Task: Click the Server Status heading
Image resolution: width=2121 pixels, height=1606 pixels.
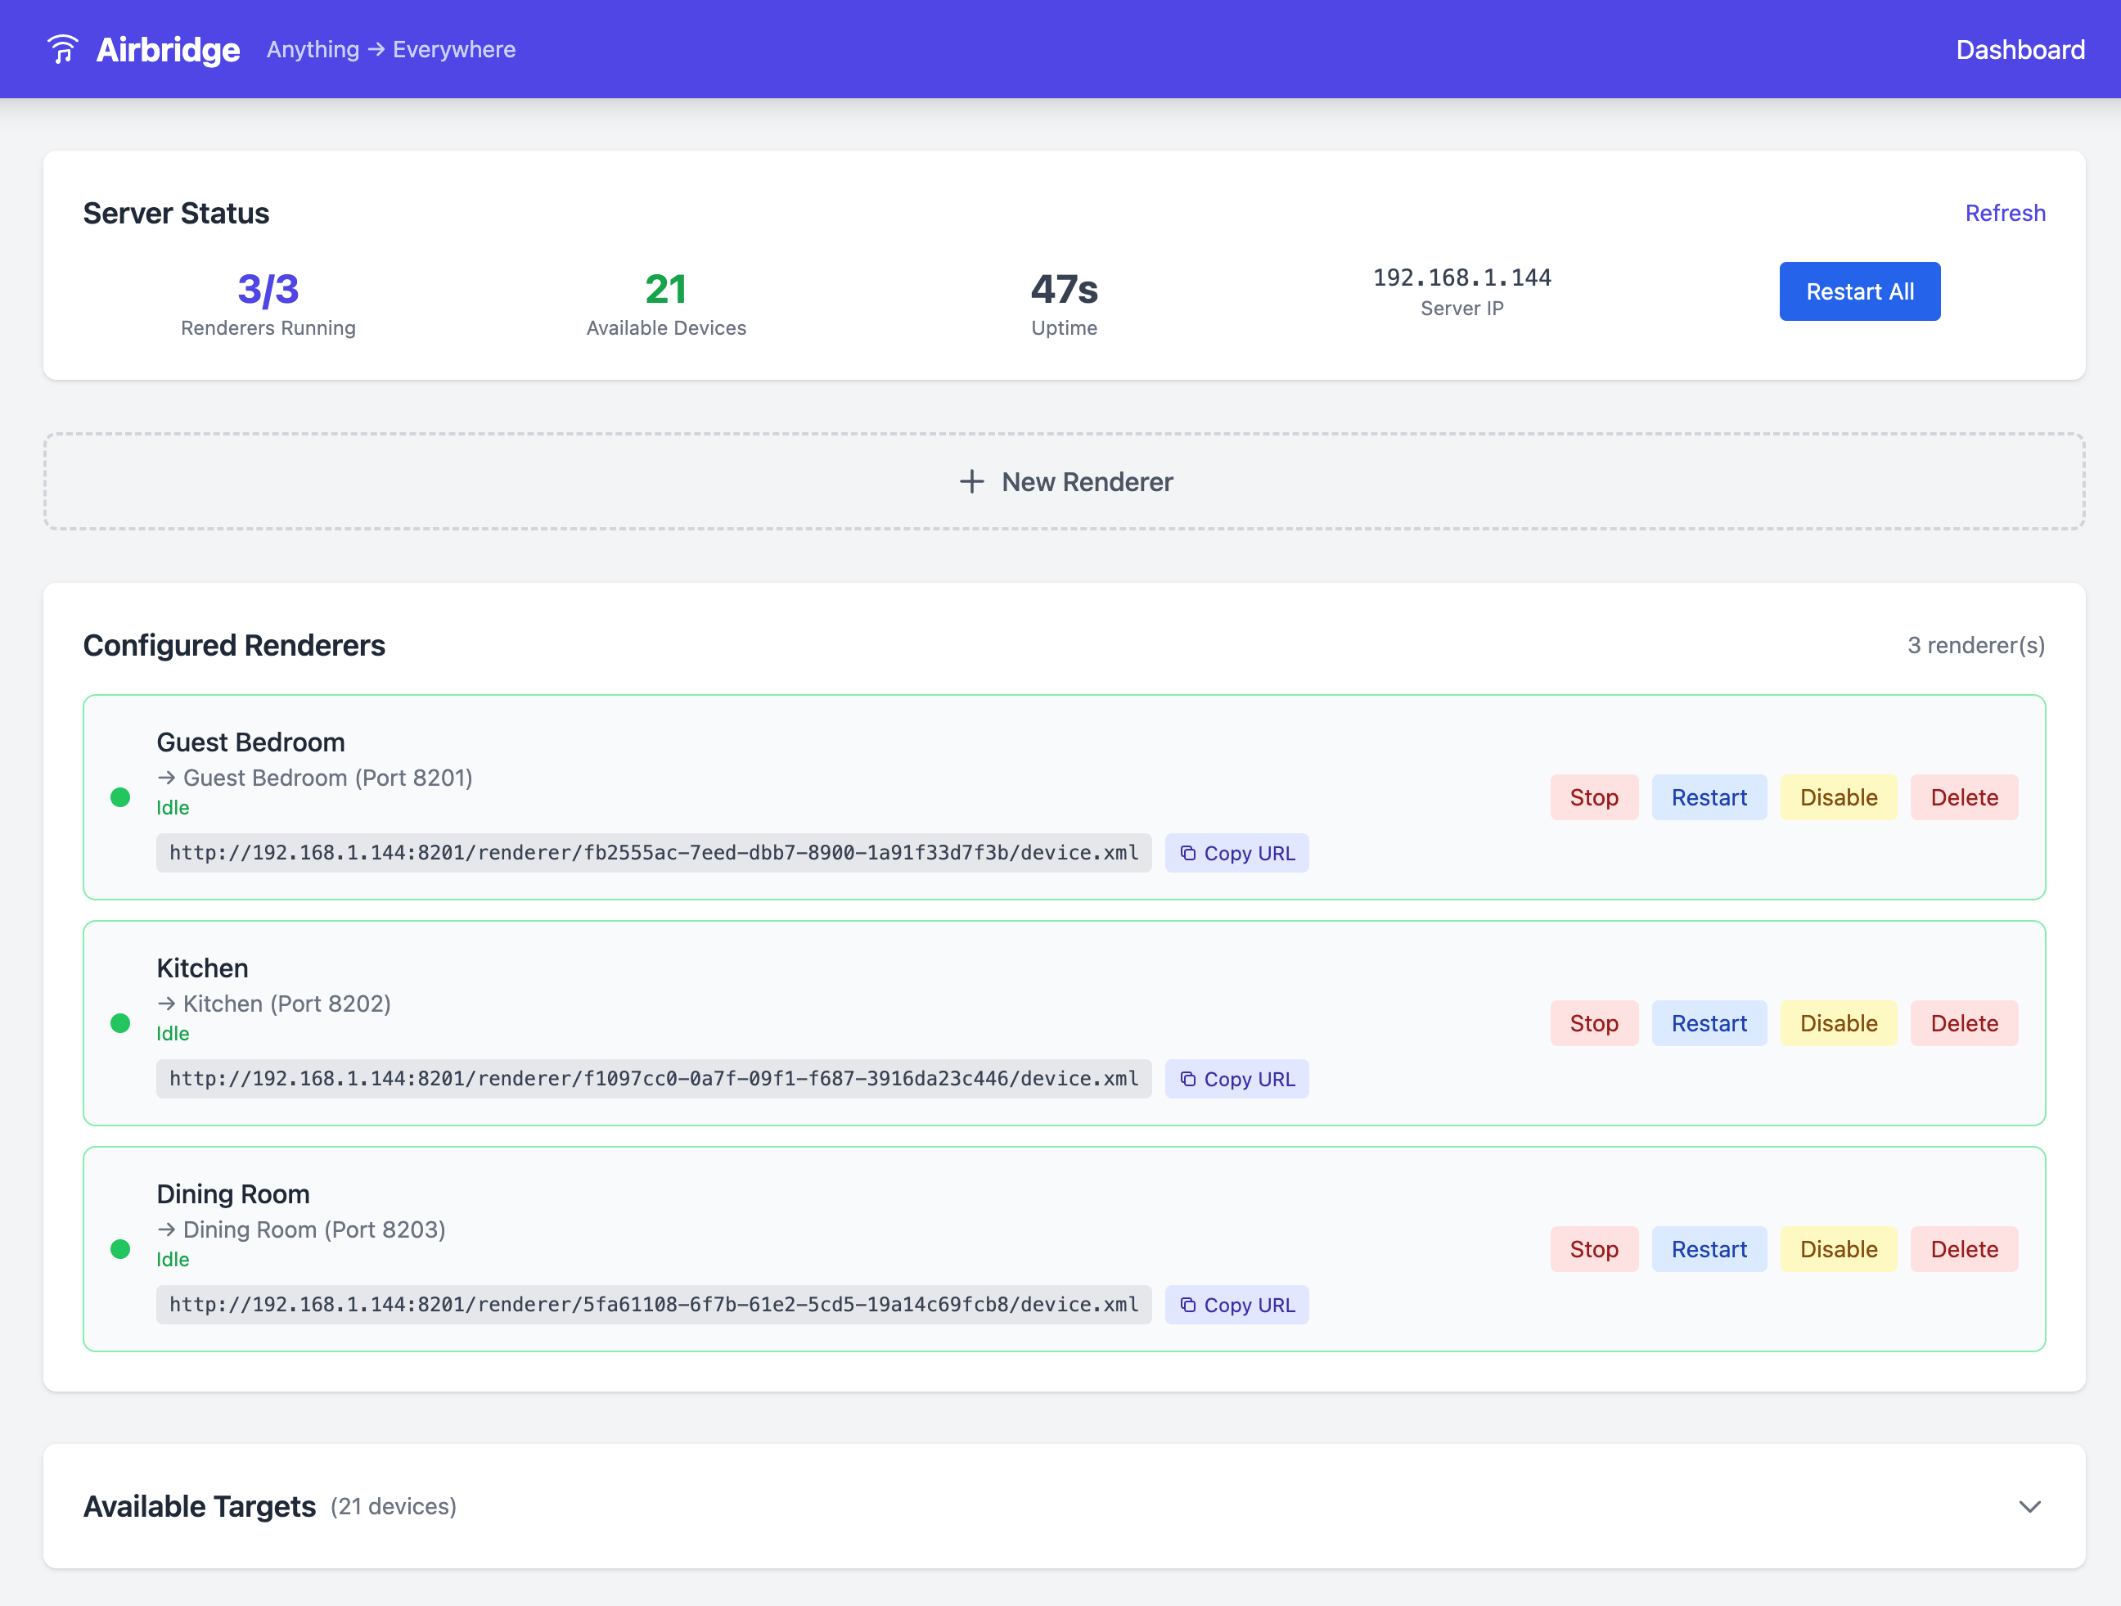Action: (x=177, y=213)
